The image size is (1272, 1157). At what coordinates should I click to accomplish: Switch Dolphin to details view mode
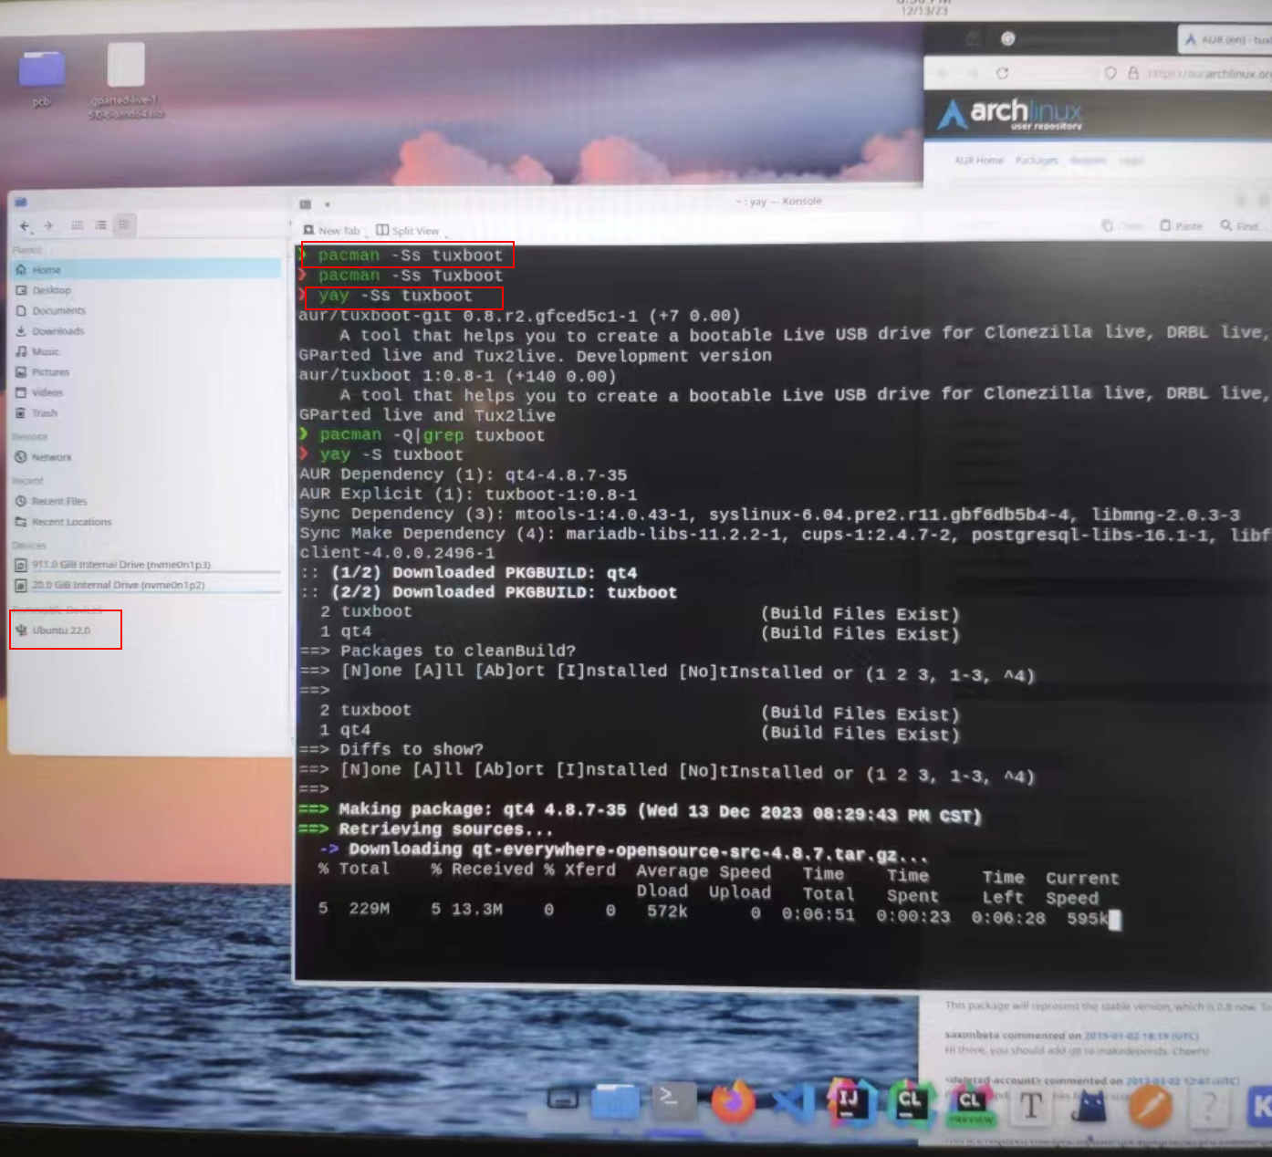(124, 225)
